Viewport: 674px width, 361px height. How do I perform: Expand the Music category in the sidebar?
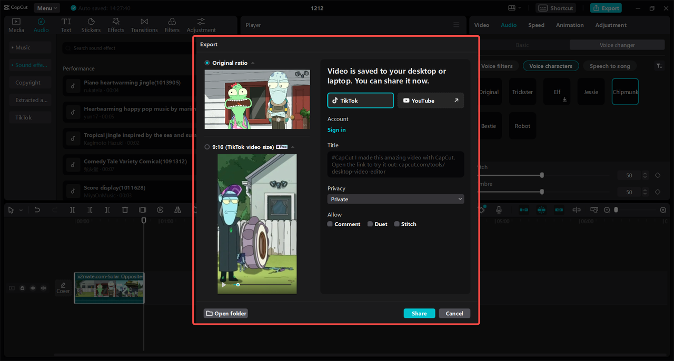pyautogui.click(x=30, y=47)
